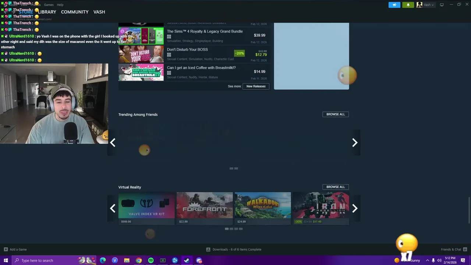Click The Sims 4 Royalty & Legacy Grand Bundle title
Viewport: 471px width, 265px height.
point(205,31)
